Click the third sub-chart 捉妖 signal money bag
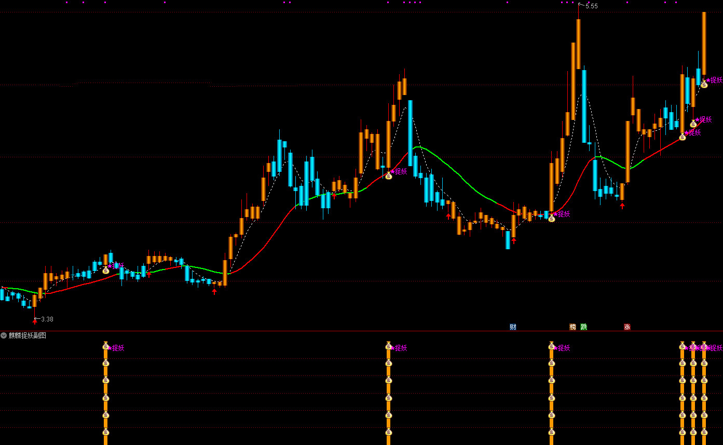723x445 pixels. coord(551,346)
